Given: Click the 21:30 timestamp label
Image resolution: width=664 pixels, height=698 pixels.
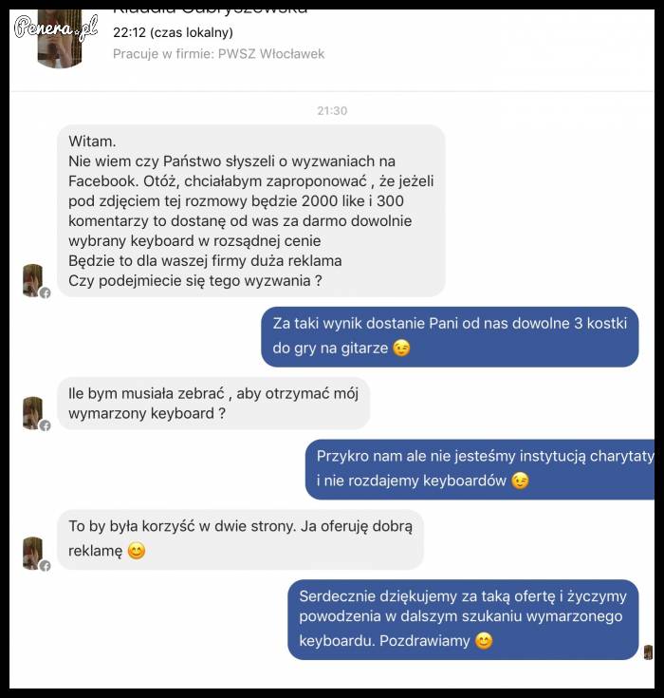Looking at the screenshot, I should pyautogui.click(x=332, y=111).
